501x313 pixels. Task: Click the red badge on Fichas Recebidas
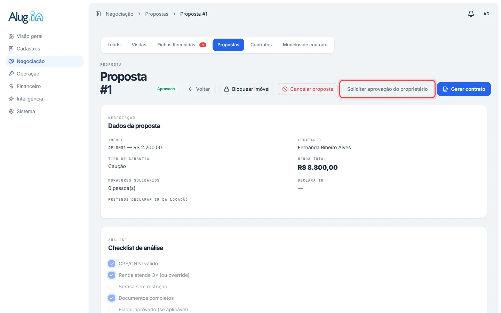pos(203,45)
